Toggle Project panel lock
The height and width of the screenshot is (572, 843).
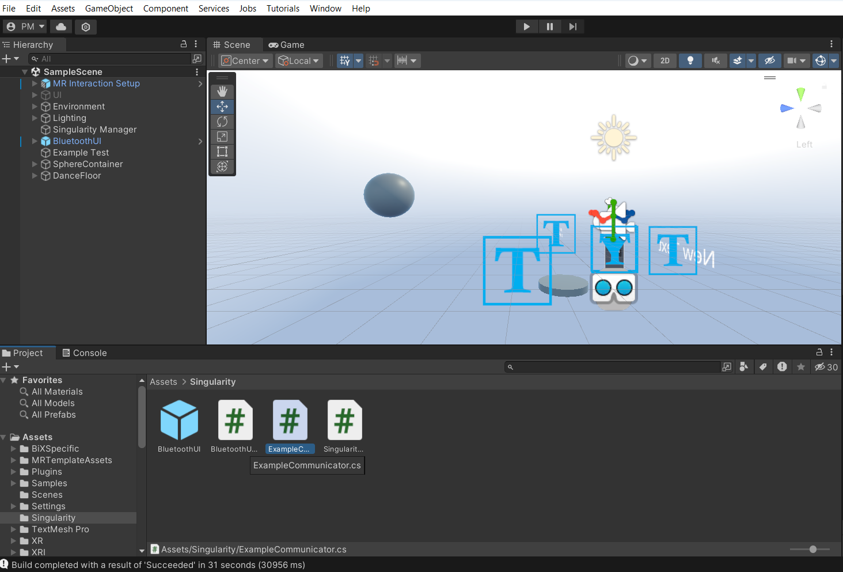point(819,352)
